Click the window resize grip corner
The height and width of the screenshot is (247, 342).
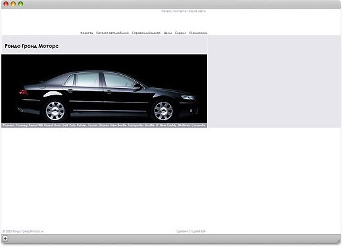click(339, 240)
